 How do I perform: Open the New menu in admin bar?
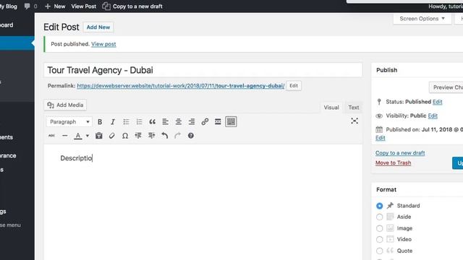click(x=55, y=6)
